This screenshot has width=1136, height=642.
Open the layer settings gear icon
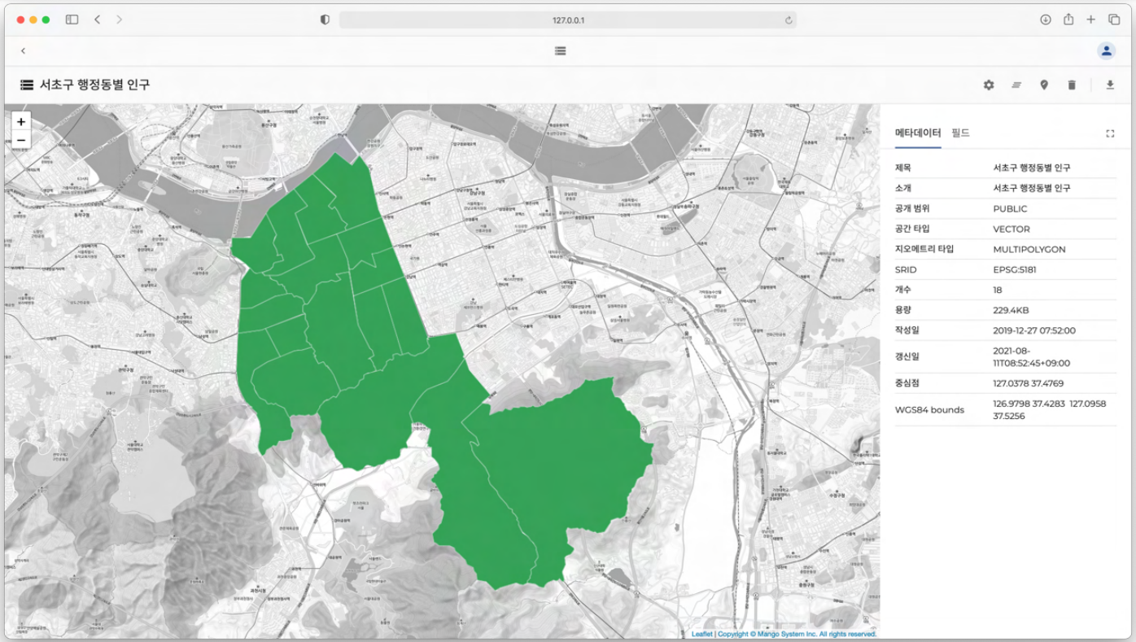pos(989,85)
